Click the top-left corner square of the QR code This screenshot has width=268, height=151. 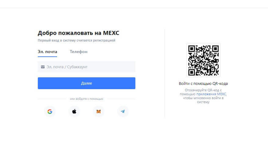click(191, 49)
